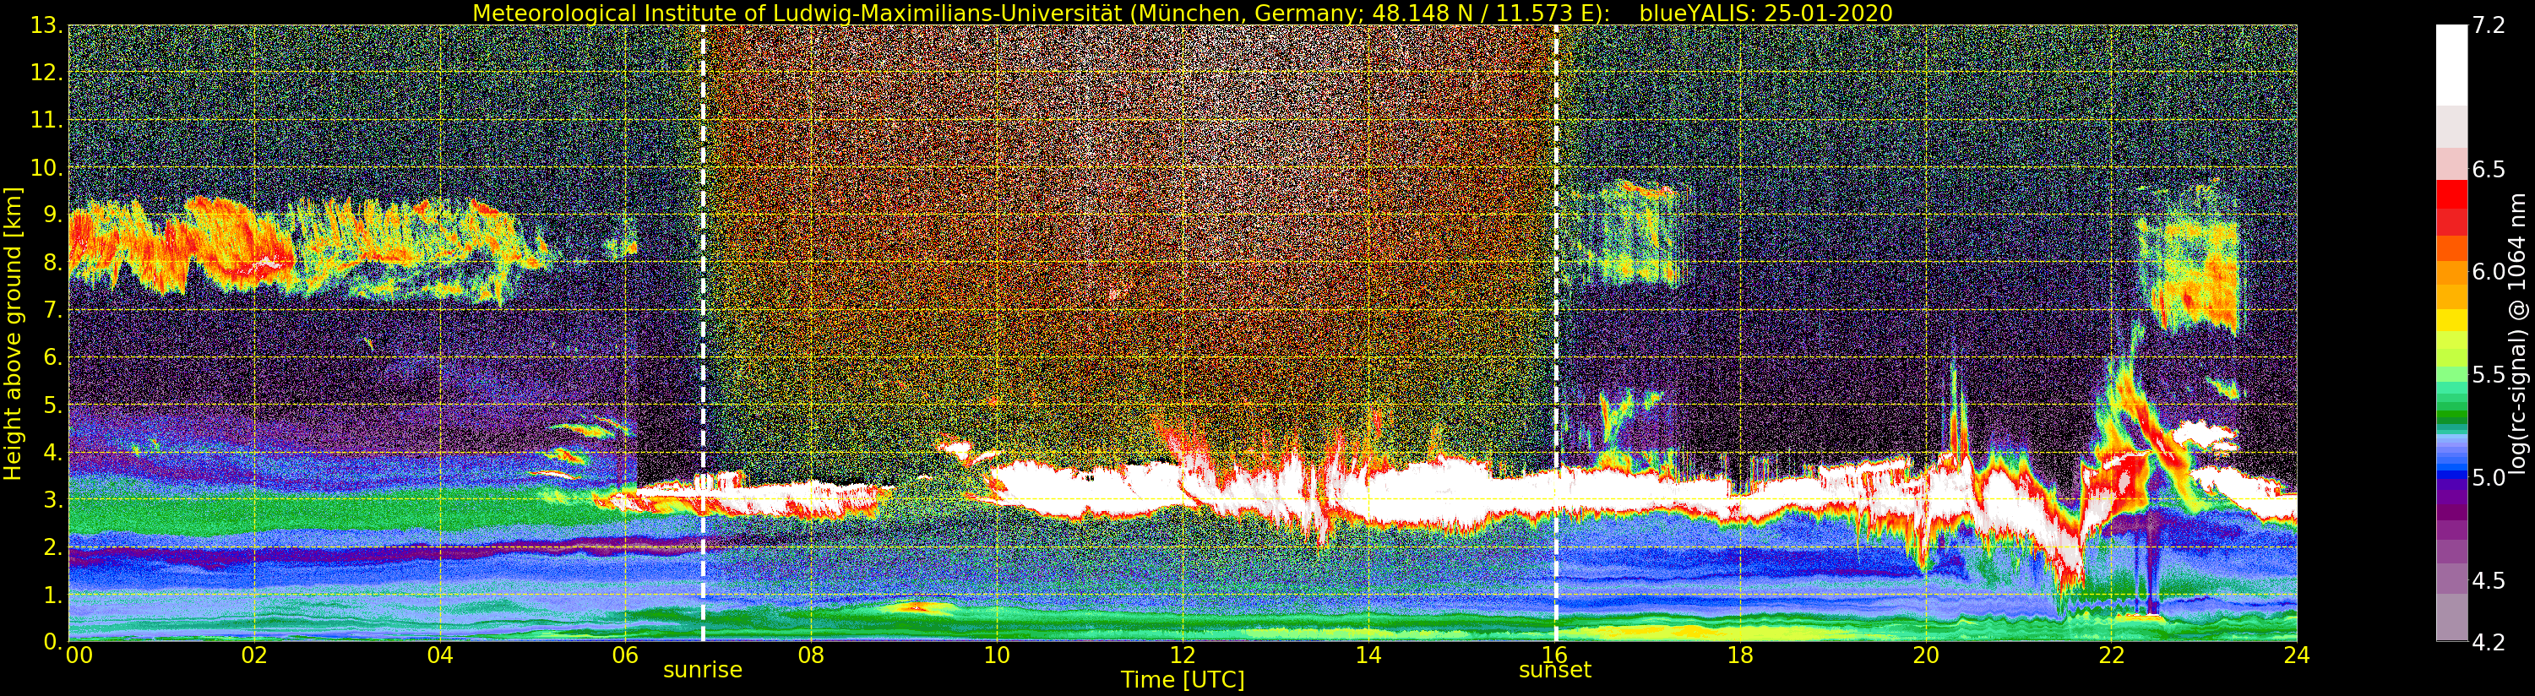
Task: Click the time axis tick "18"
Action: (1740, 655)
